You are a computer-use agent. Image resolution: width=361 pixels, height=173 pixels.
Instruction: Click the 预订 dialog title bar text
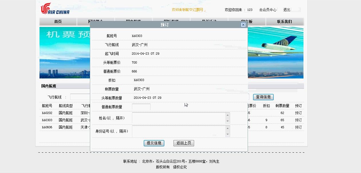165,25
